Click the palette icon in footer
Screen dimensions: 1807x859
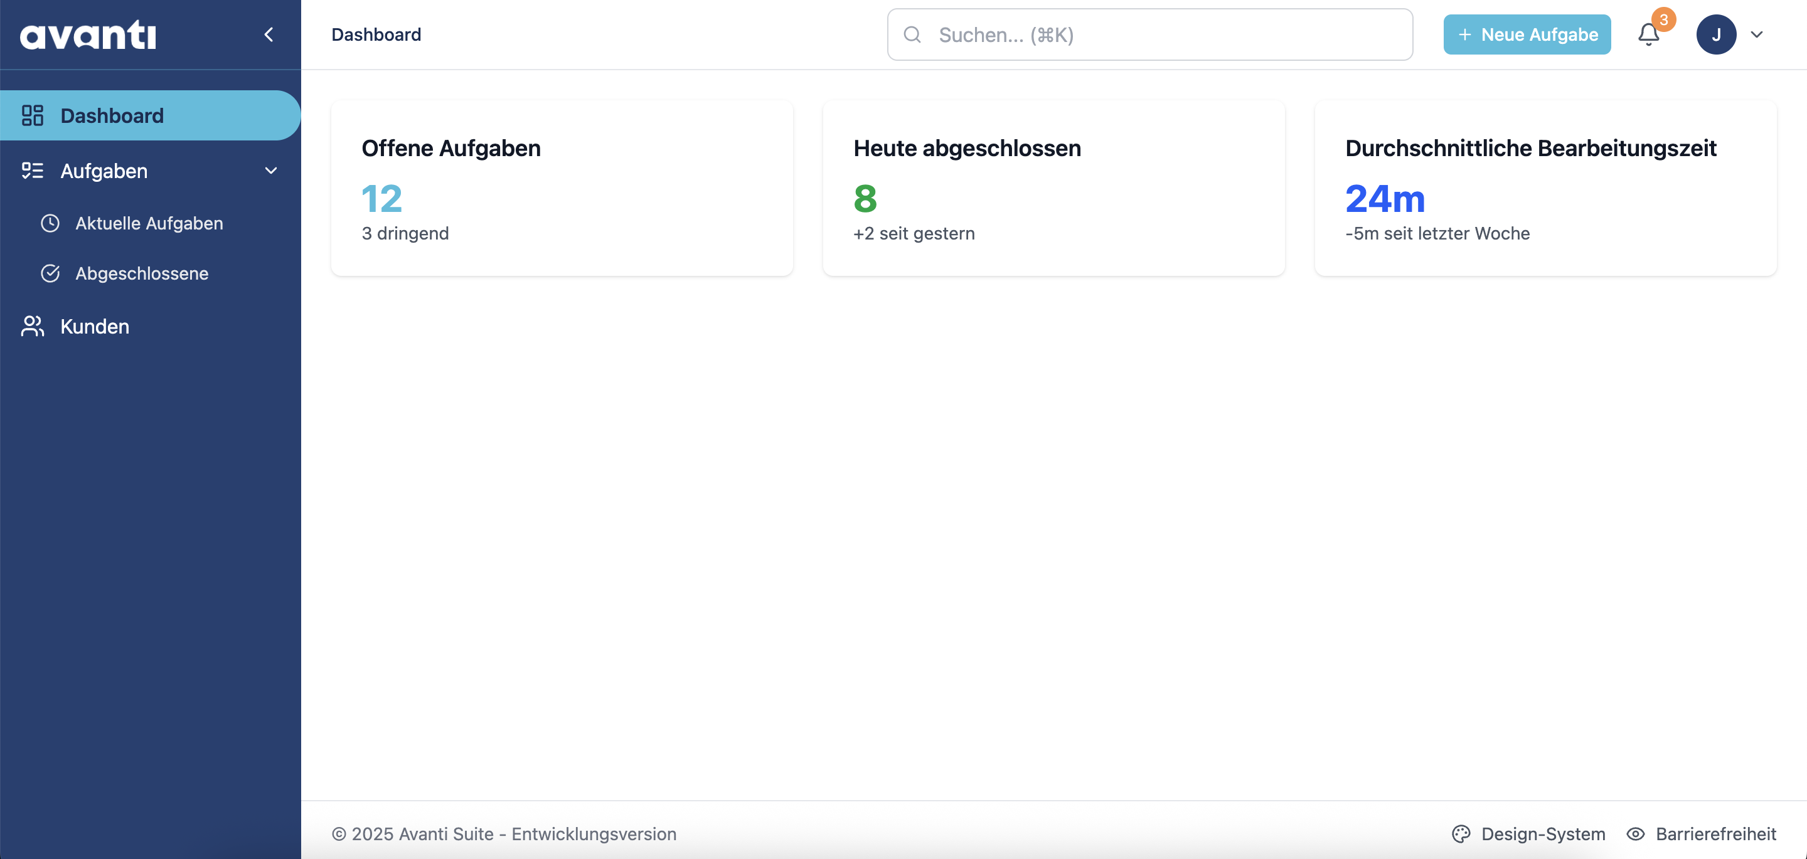1461,834
